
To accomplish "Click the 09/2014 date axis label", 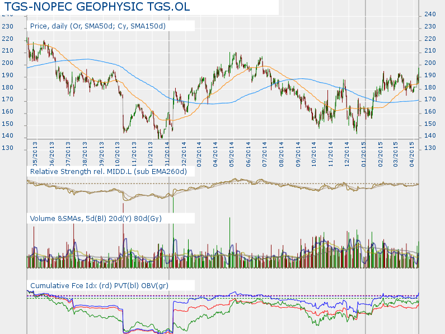I will (x=298, y=154).
